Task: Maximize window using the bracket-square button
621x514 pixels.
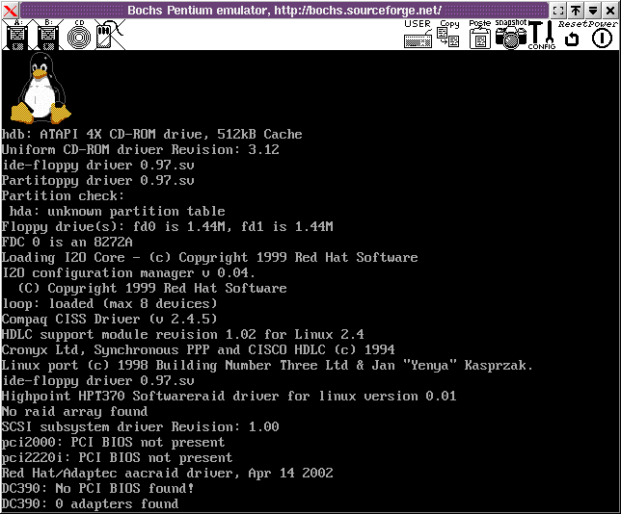Action: pos(558,10)
